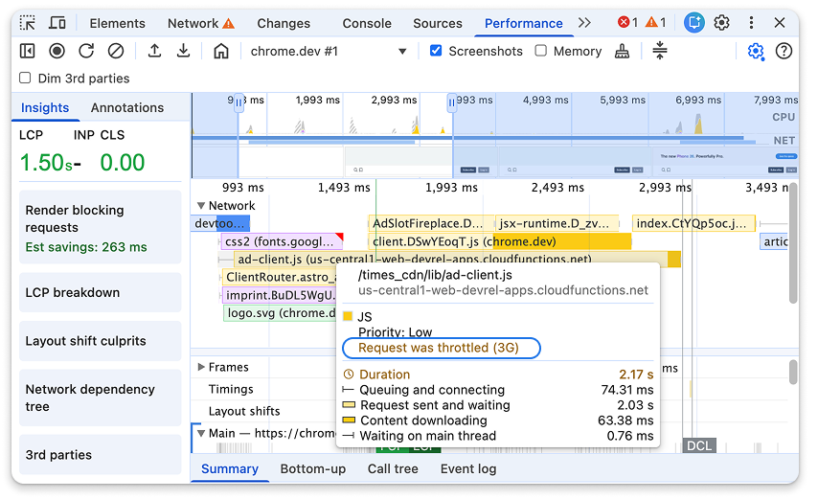Expand the Frames track
The height and width of the screenshot is (500, 818).
201,367
